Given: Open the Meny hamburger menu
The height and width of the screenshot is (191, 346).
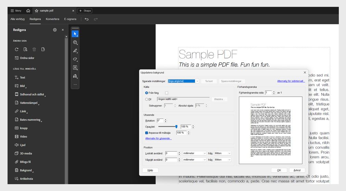Looking at the screenshot, I should coord(16,11).
